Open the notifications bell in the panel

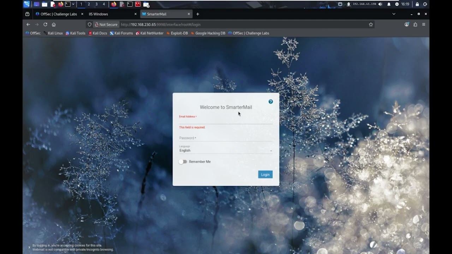coord(389,4)
